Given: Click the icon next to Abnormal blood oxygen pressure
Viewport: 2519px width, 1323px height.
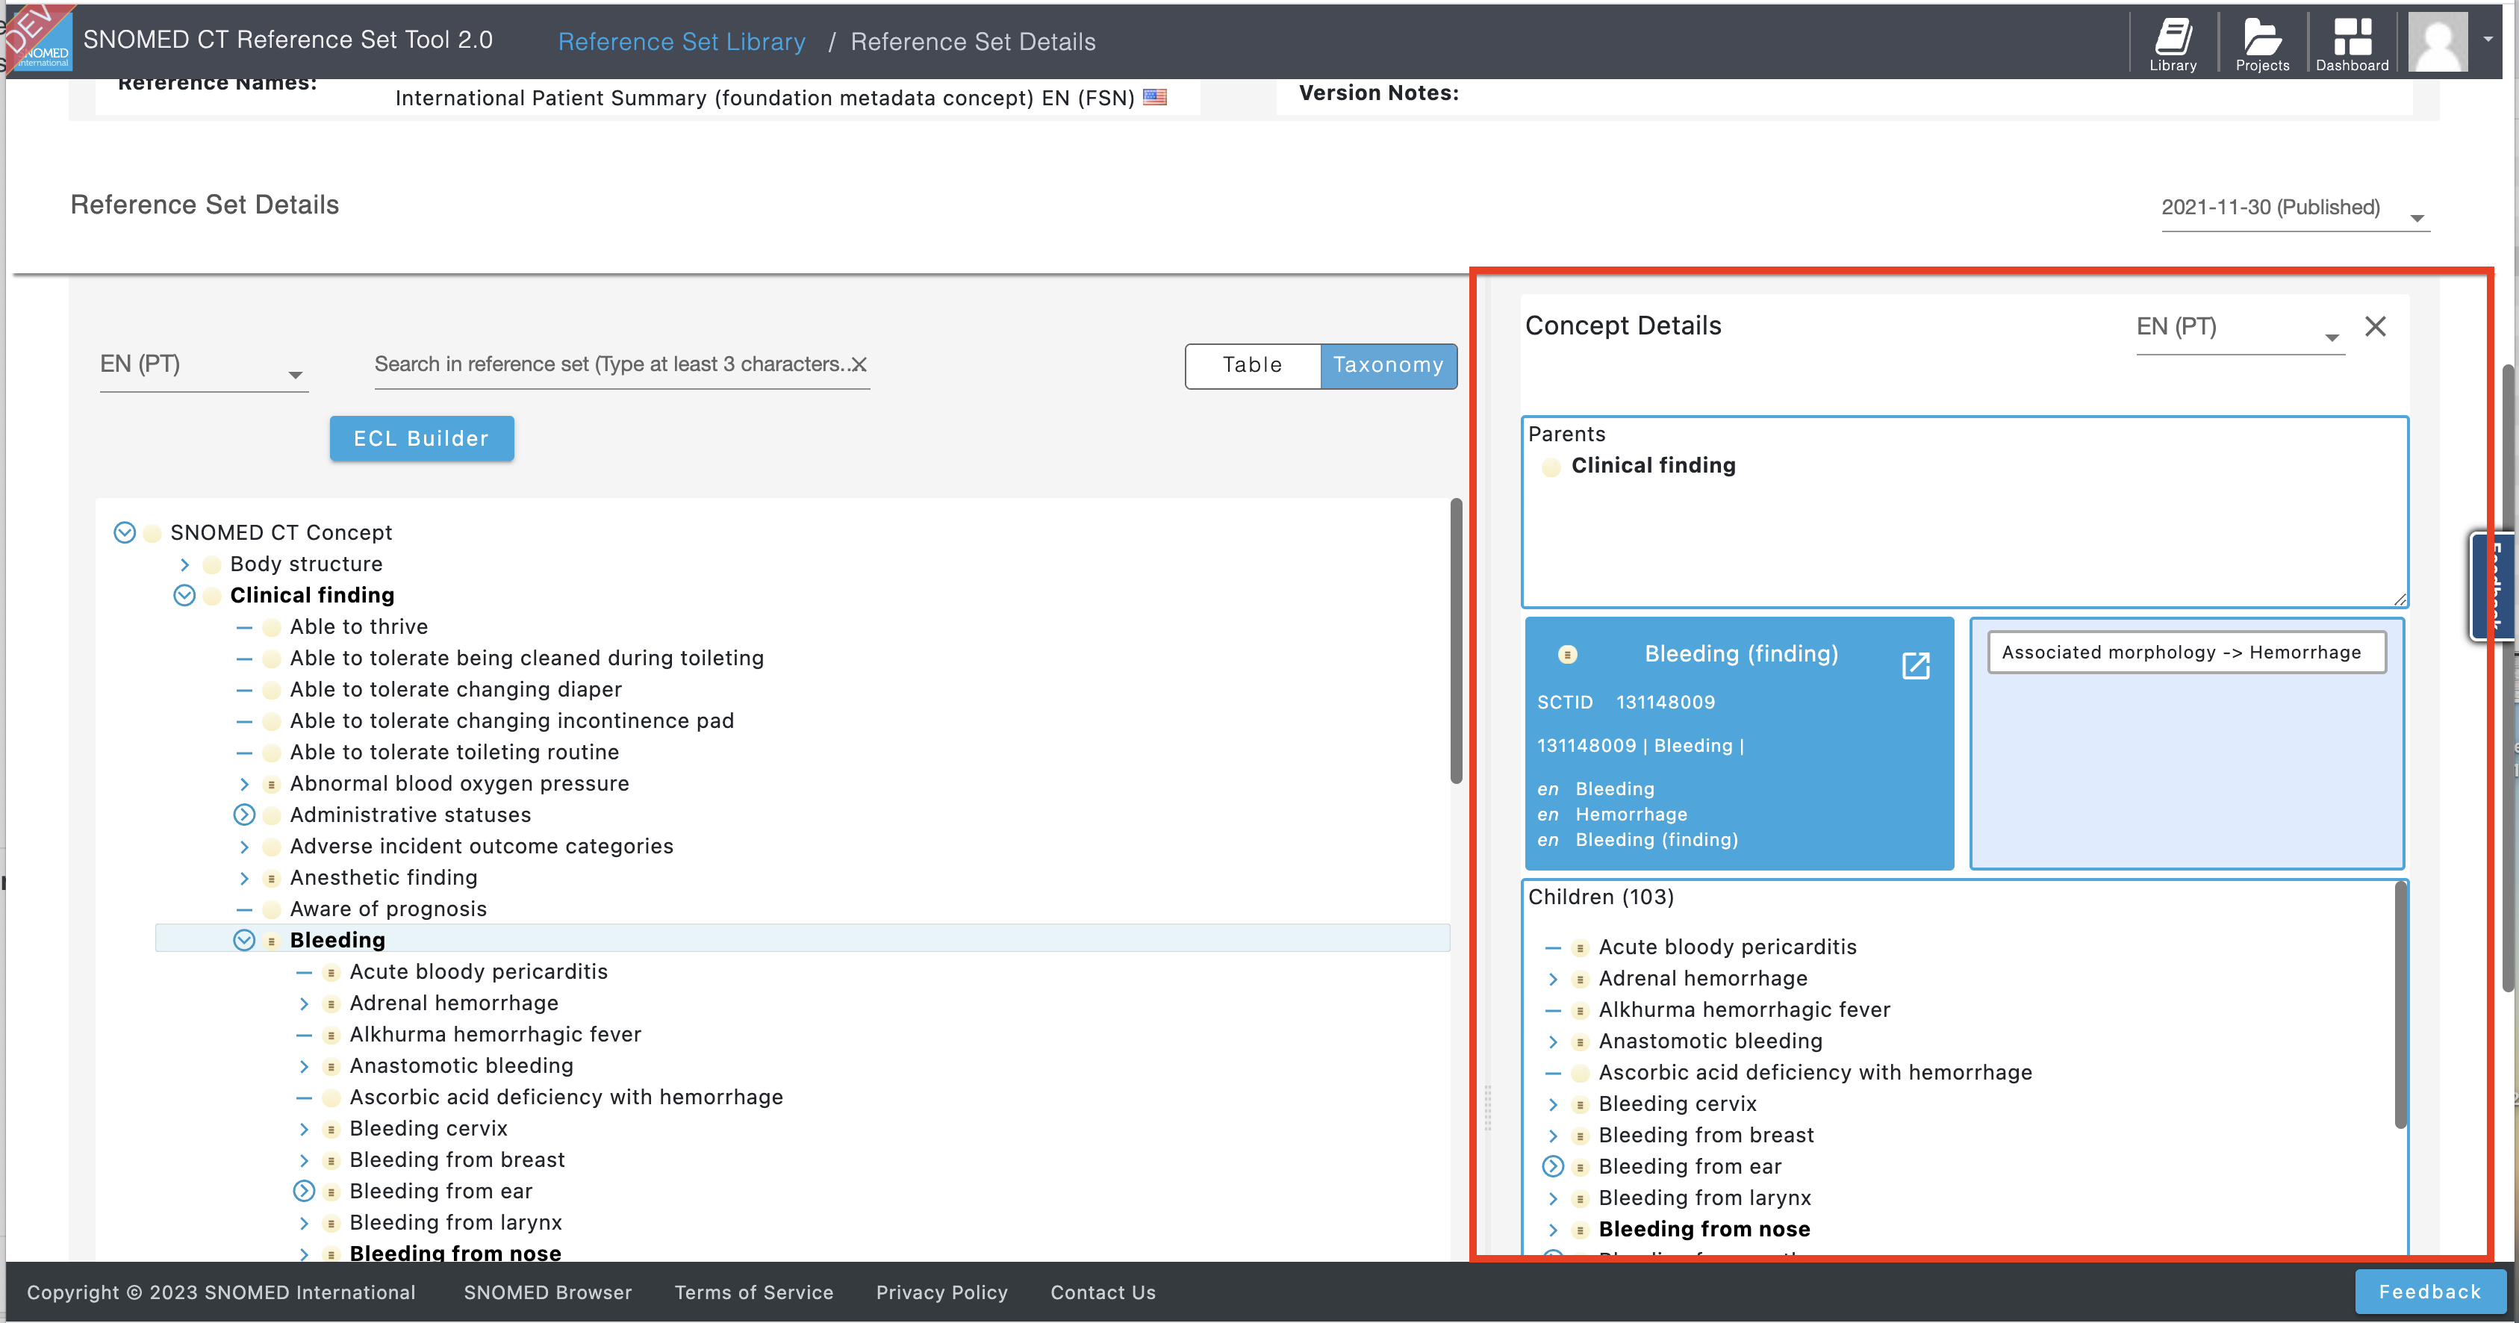Looking at the screenshot, I should pyautogui.click(x=272, y=784).
